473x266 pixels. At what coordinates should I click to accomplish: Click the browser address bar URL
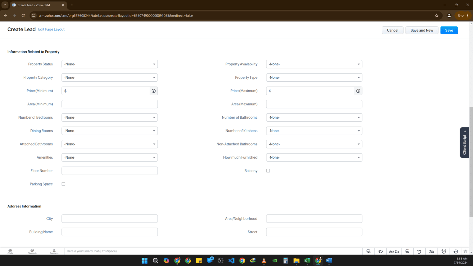[116, 16]
